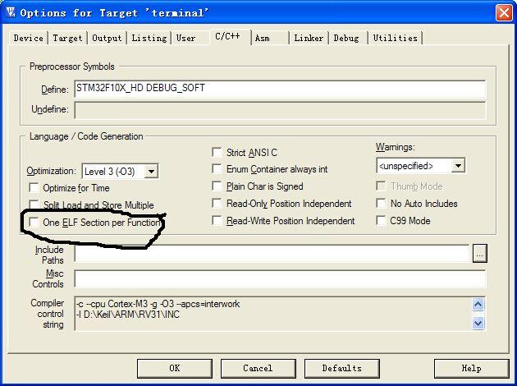
Task: Open the Linker tab
Action: point(309,39)
